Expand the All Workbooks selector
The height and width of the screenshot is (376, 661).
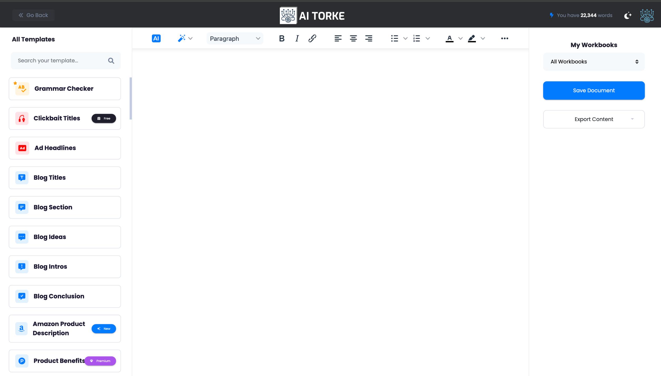click(594, 62)
